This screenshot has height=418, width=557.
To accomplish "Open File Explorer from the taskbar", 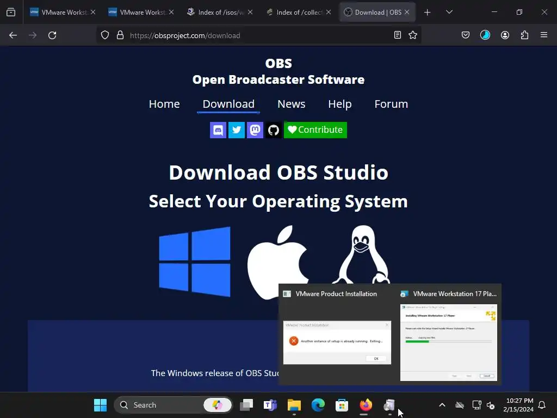I will (294, 405).
